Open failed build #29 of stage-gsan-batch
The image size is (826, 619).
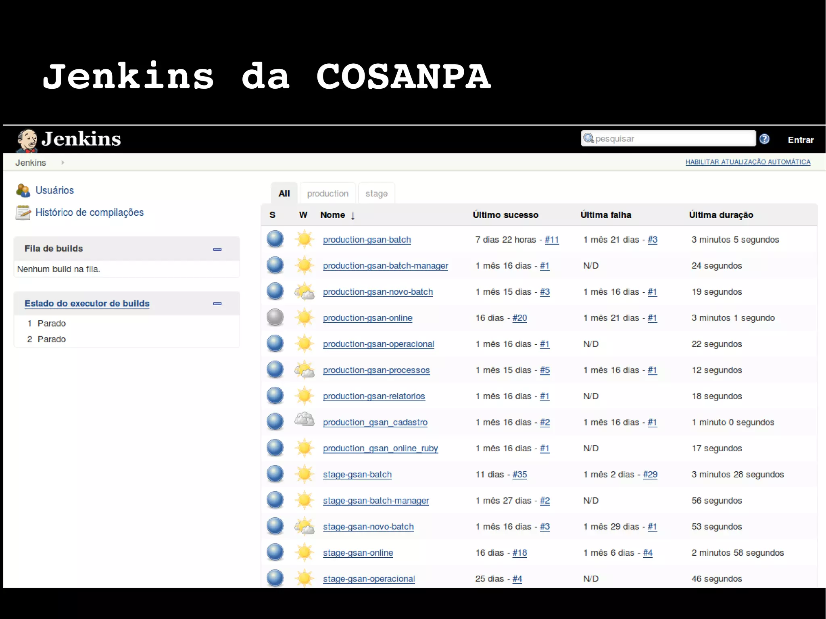click(650, 475)
